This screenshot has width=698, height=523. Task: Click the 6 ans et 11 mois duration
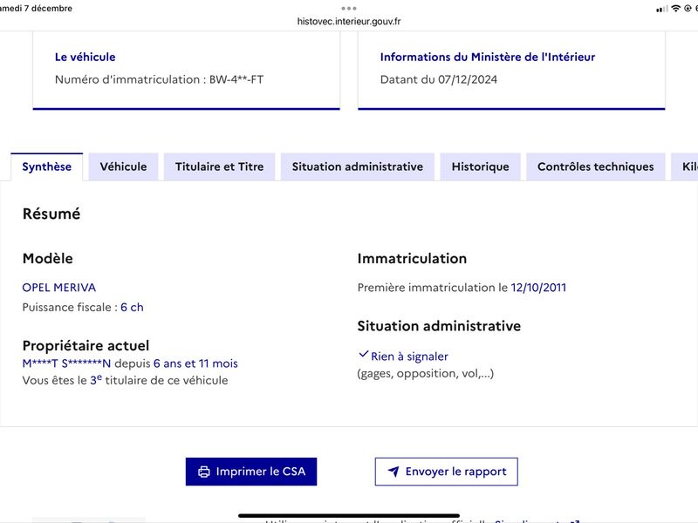pos(195,363)
